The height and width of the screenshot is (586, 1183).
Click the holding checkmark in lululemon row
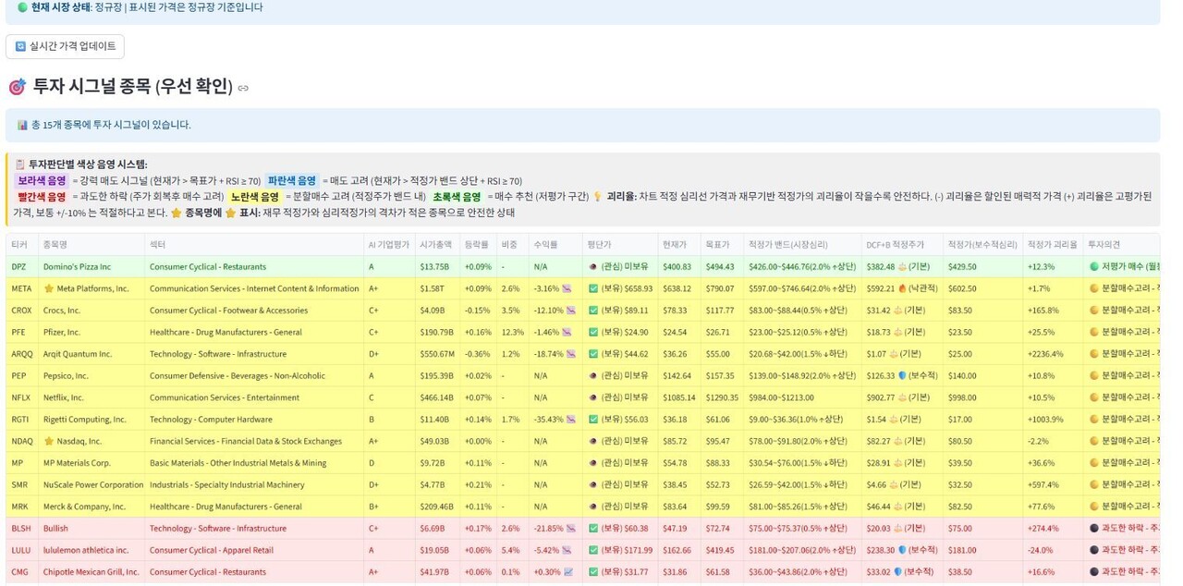click(593, 550)
